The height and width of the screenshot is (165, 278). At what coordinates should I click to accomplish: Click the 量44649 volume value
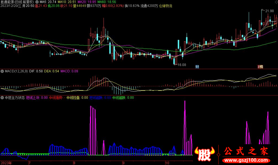pyautogui.click(x=80, y=6)
